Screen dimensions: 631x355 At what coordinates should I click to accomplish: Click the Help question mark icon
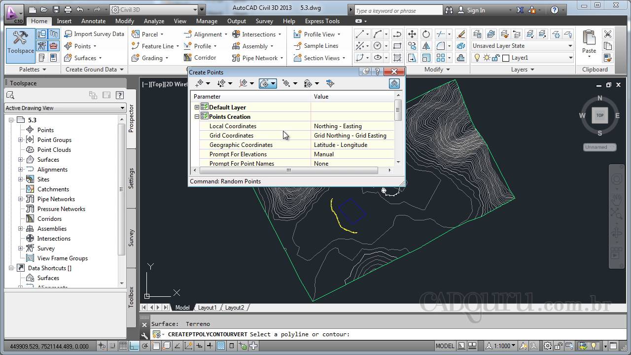[x=554, y=10]
